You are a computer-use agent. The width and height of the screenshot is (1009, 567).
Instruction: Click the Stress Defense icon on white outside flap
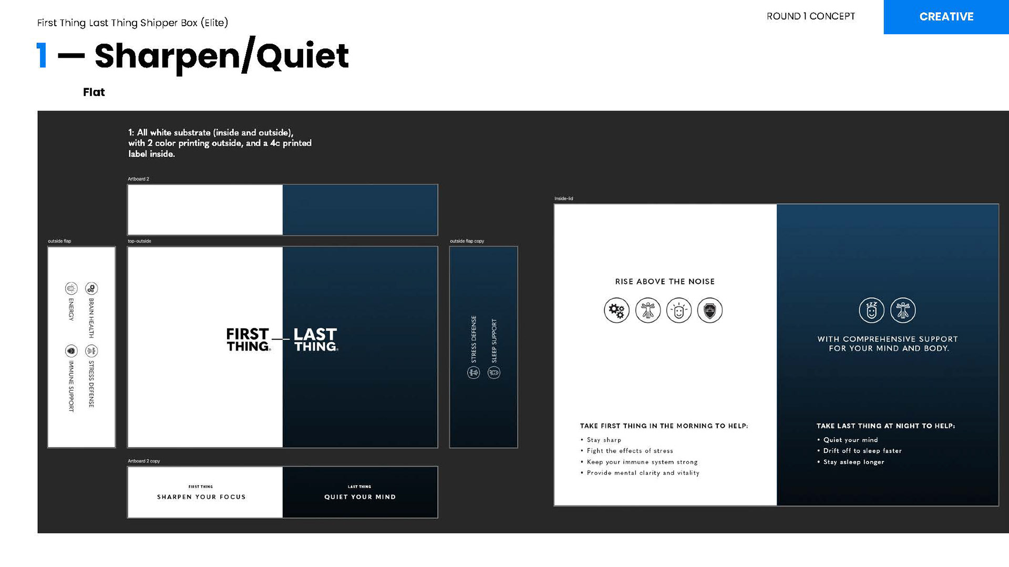91,351
